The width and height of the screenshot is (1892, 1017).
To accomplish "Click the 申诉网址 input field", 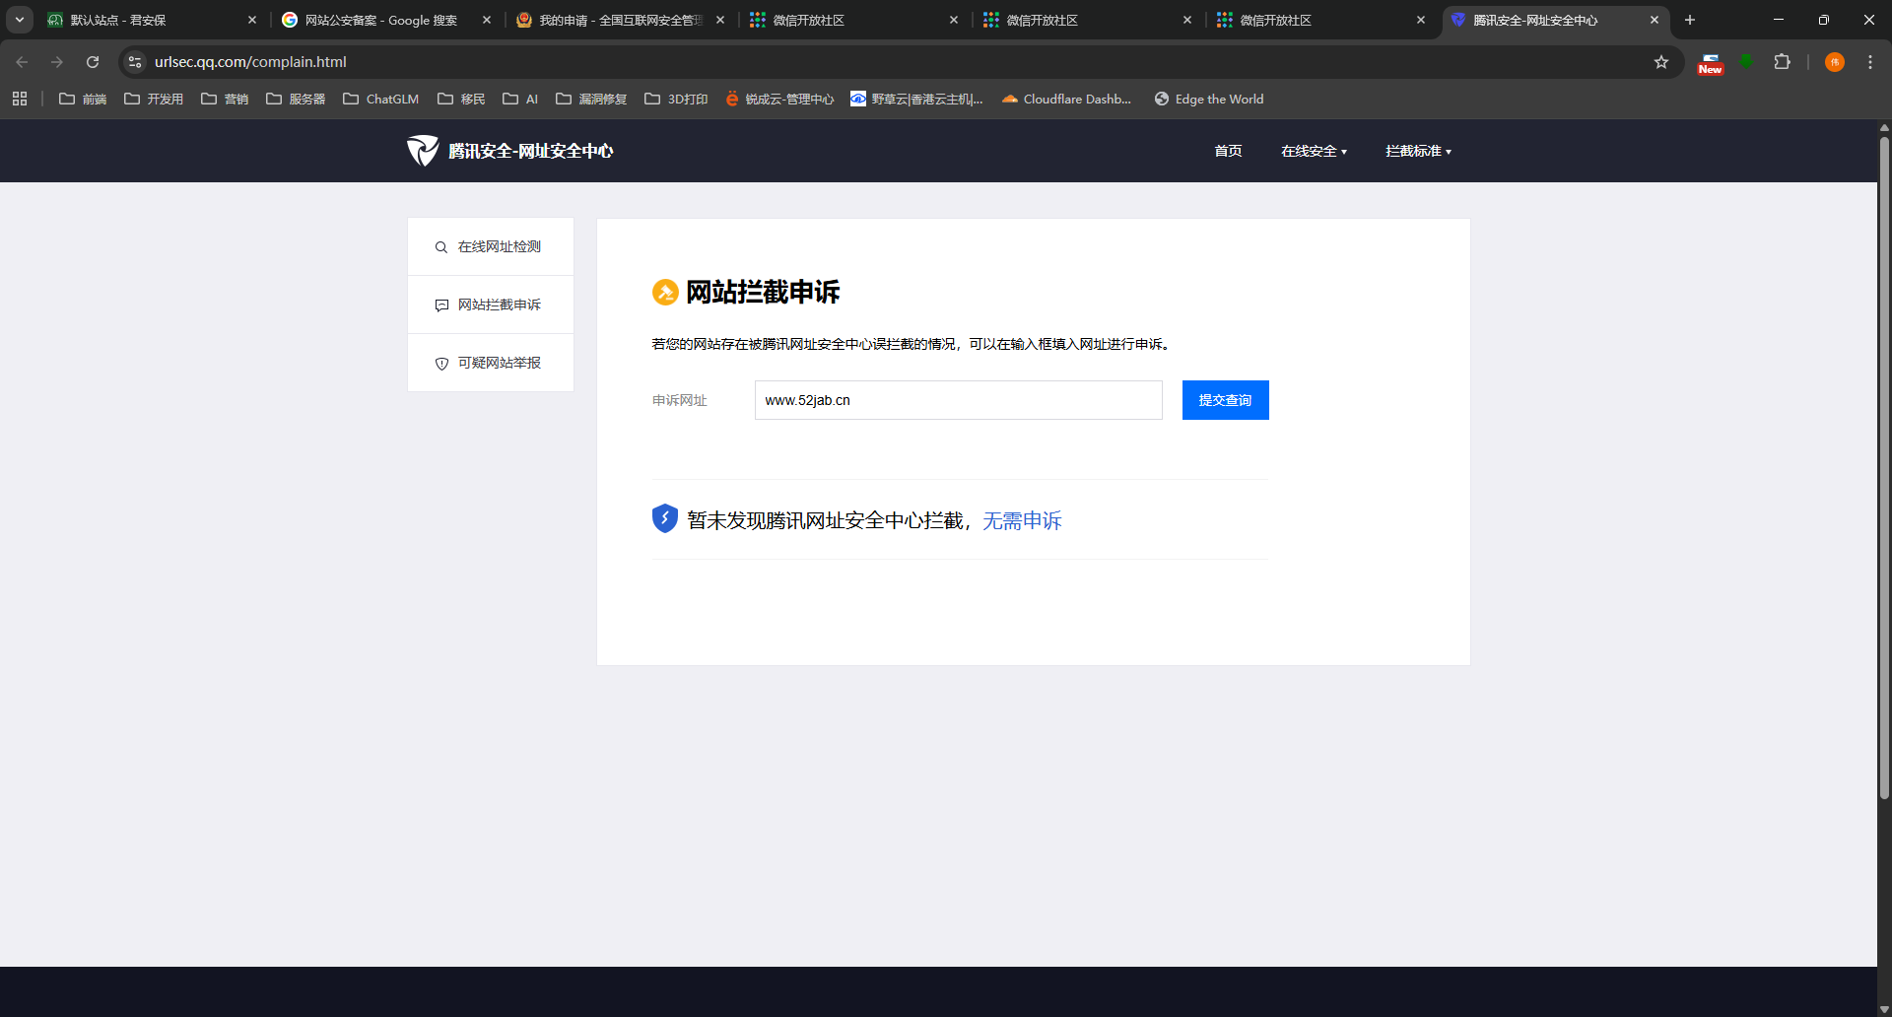I will coord(959,400).
